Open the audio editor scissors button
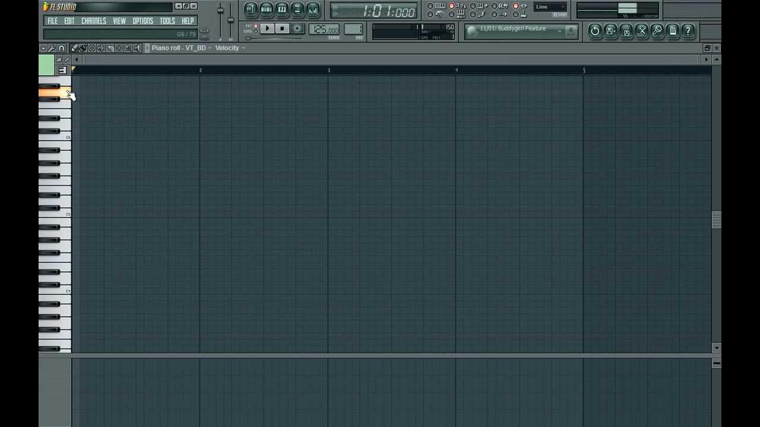This screenshot has height=427, width=760. click(641, 31)
